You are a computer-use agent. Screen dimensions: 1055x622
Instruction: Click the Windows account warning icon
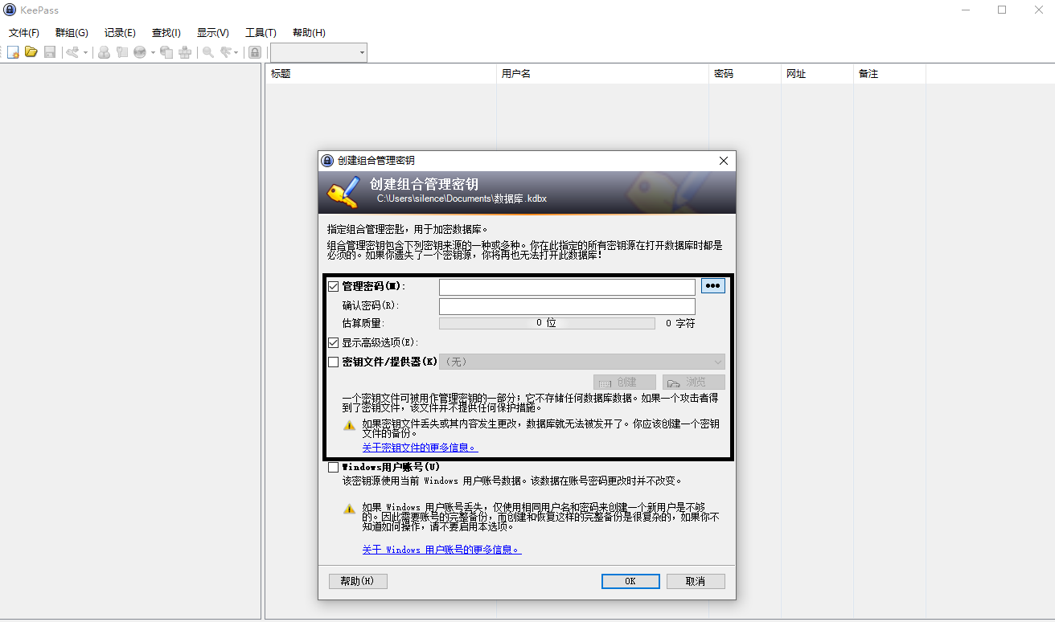pyautogui.click(x=349, y=508)
